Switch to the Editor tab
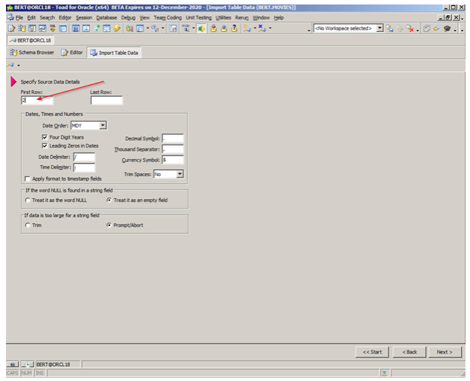Image resolution: width=470 pixels, height=381 pixels. tap(72, 52)
